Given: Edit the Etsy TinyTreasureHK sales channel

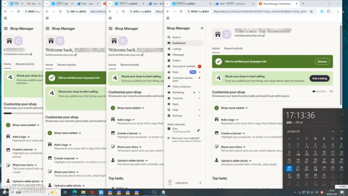Looking at the screenshot, I should coord(198,130).
